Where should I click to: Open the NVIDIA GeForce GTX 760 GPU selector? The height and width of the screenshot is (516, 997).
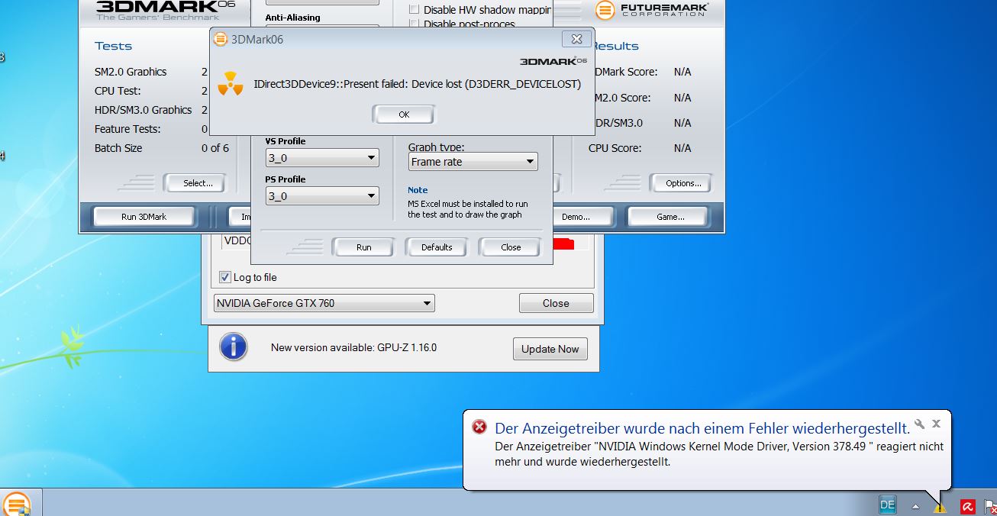(x=324, y=303)
